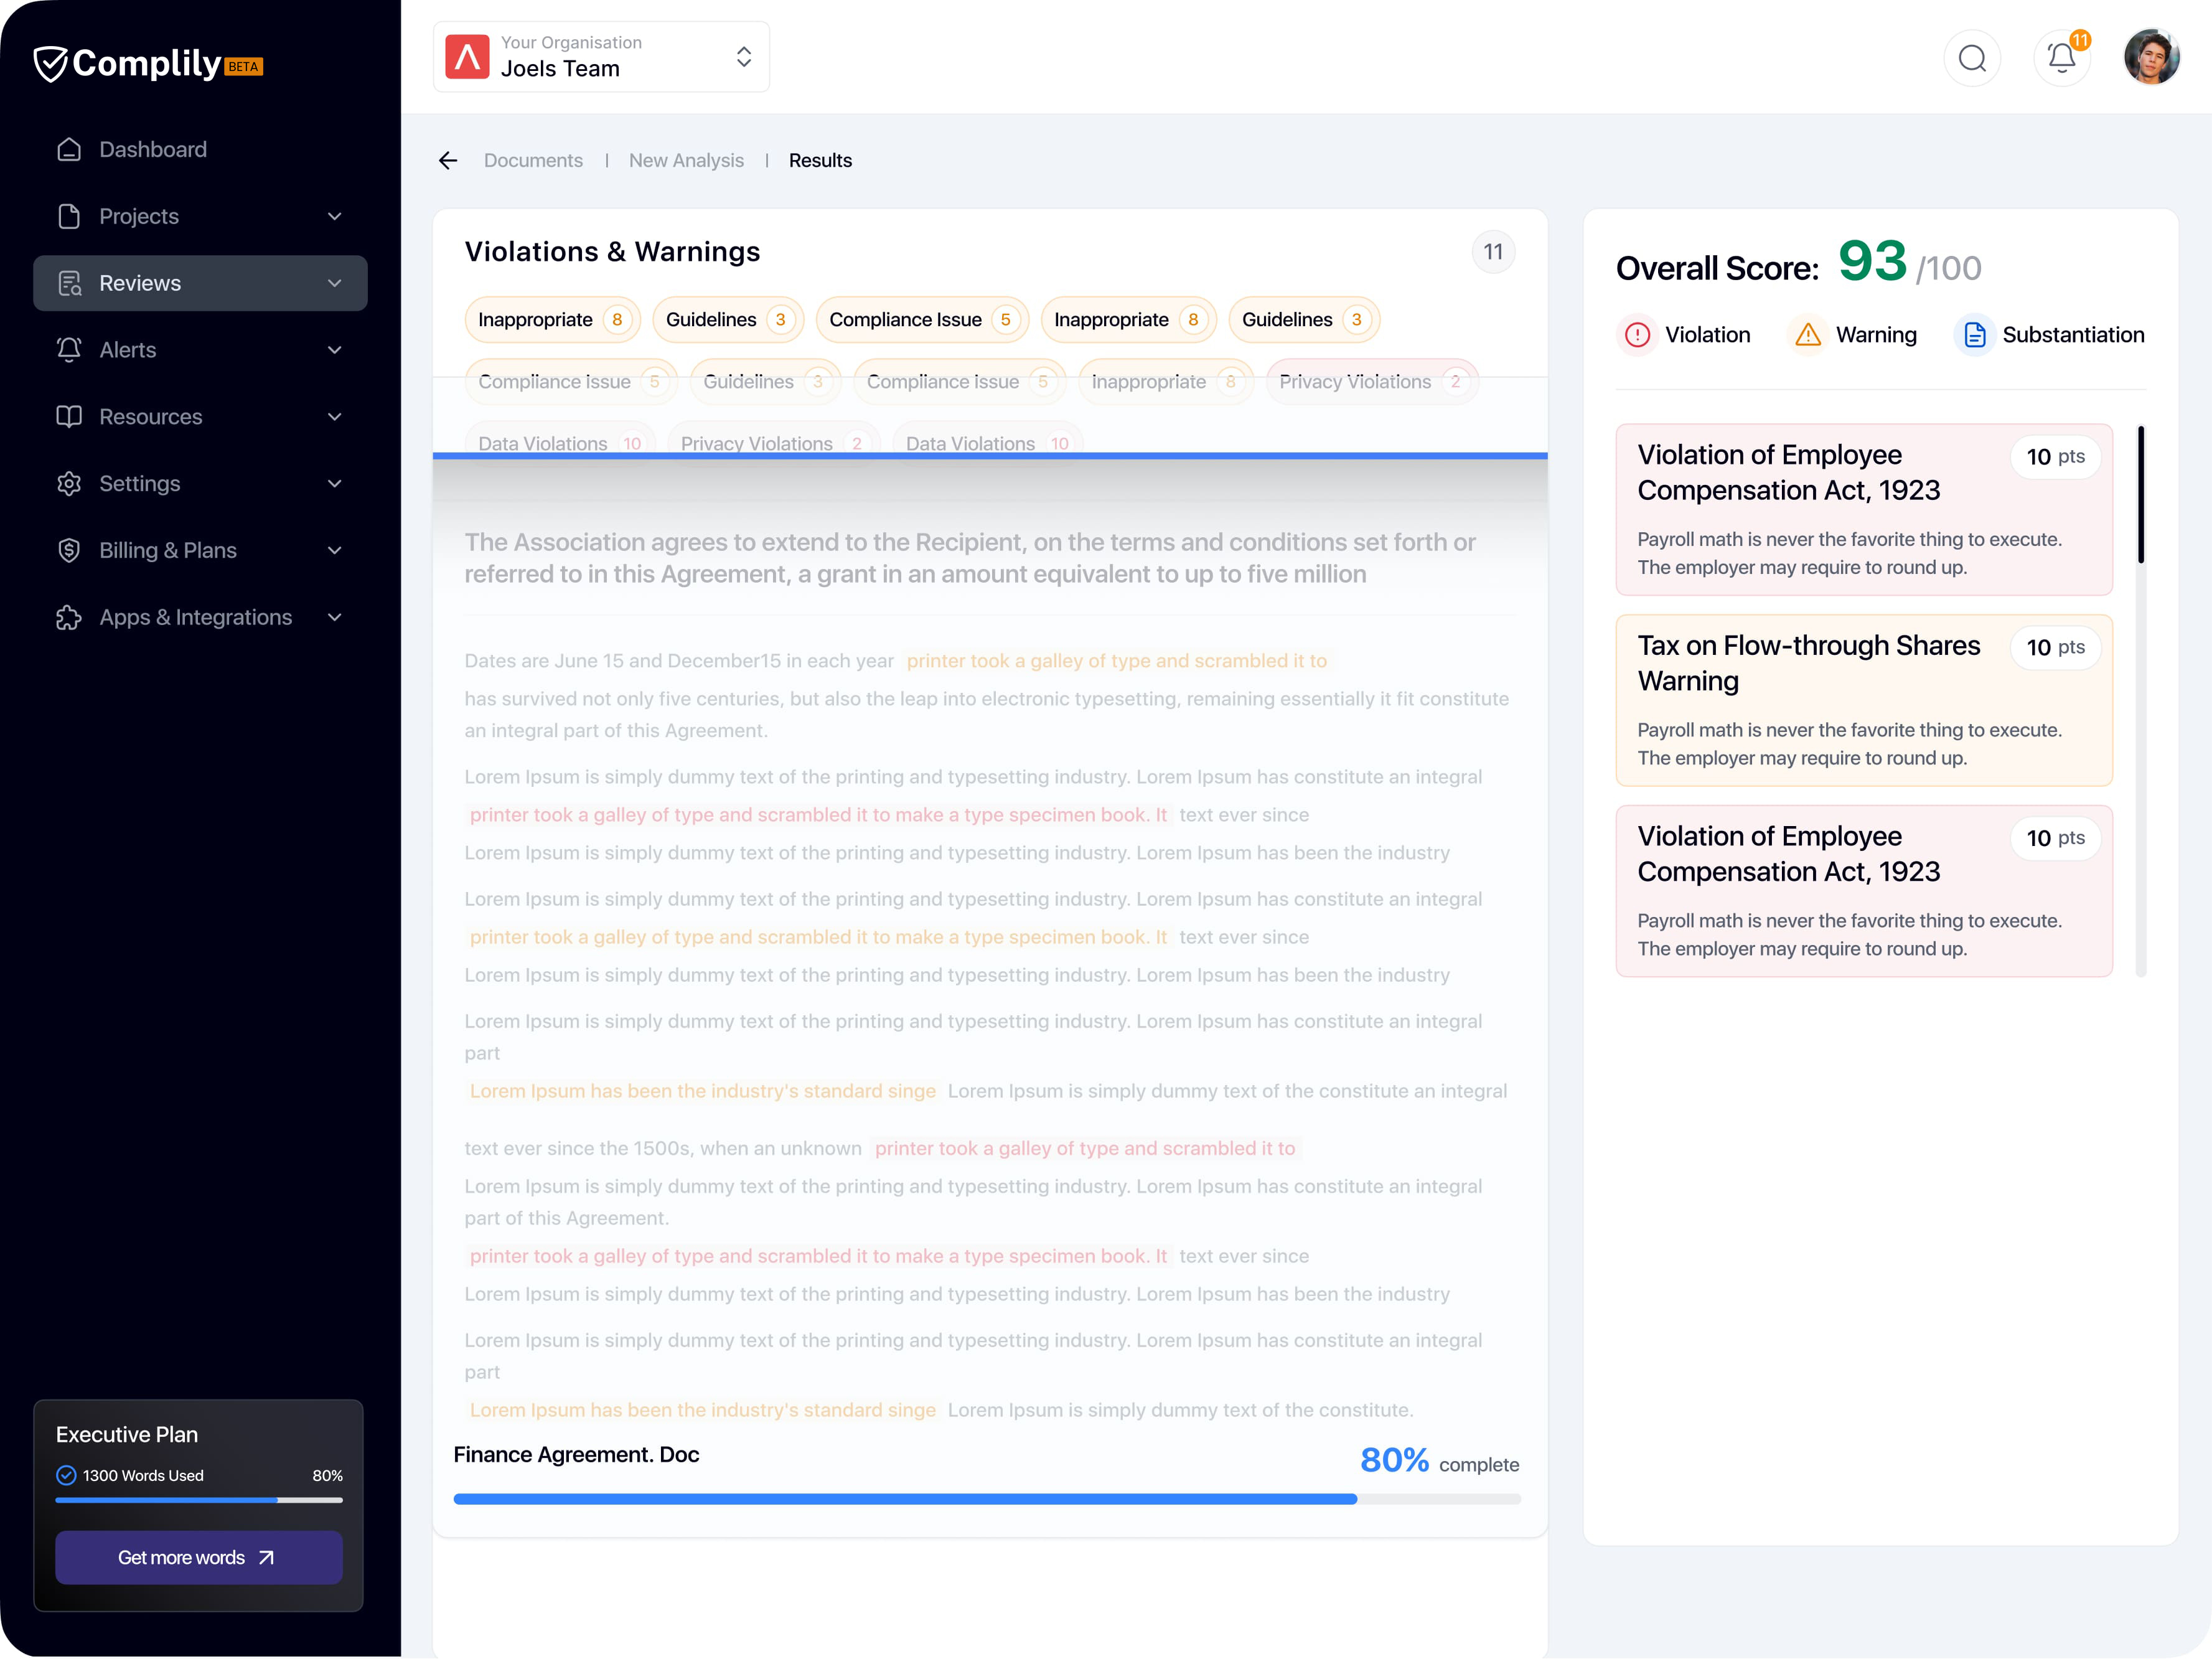Viewport: 2212px width, 1659px height.
Task: Click the Resources book icon
Action: coord(69,417)
